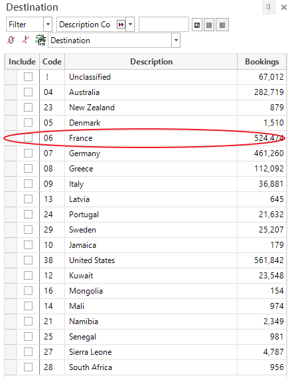This screenshot has width=290, height=378.
Task: Click the next match arrow icon
Action: 222,25
